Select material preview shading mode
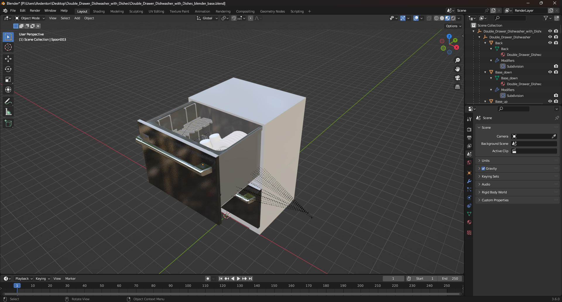The width and height of the screenshot is (562, 302). [x=448, y=18]
